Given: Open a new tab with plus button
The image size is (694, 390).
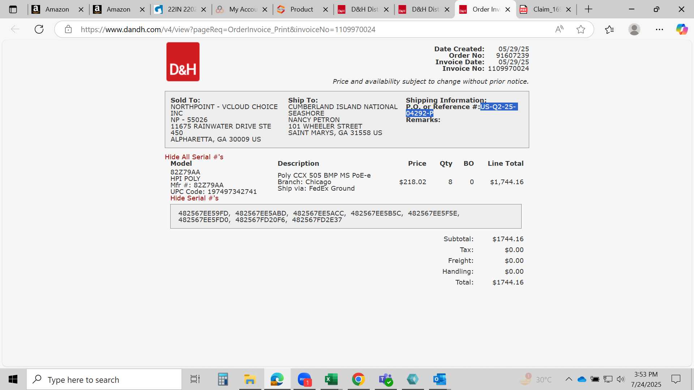Looking at the screenshot, I should pos(588,9).
